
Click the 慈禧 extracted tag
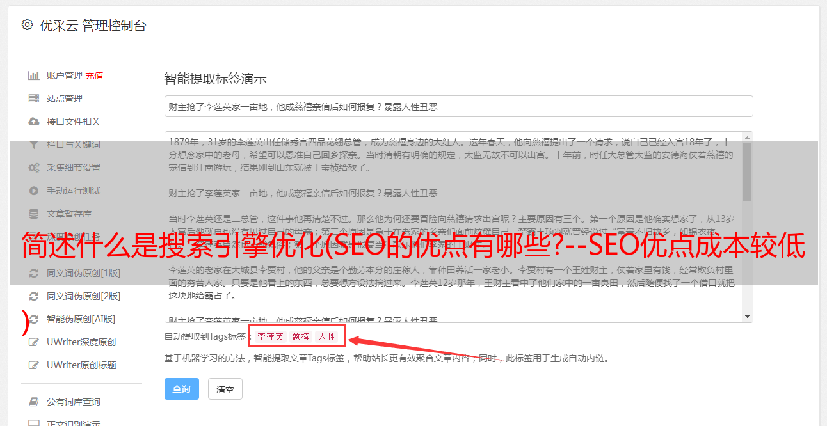pyautogui.click(x=301, y=336)
